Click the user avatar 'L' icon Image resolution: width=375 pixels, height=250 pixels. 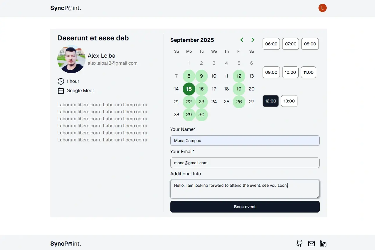click(322, 8)
